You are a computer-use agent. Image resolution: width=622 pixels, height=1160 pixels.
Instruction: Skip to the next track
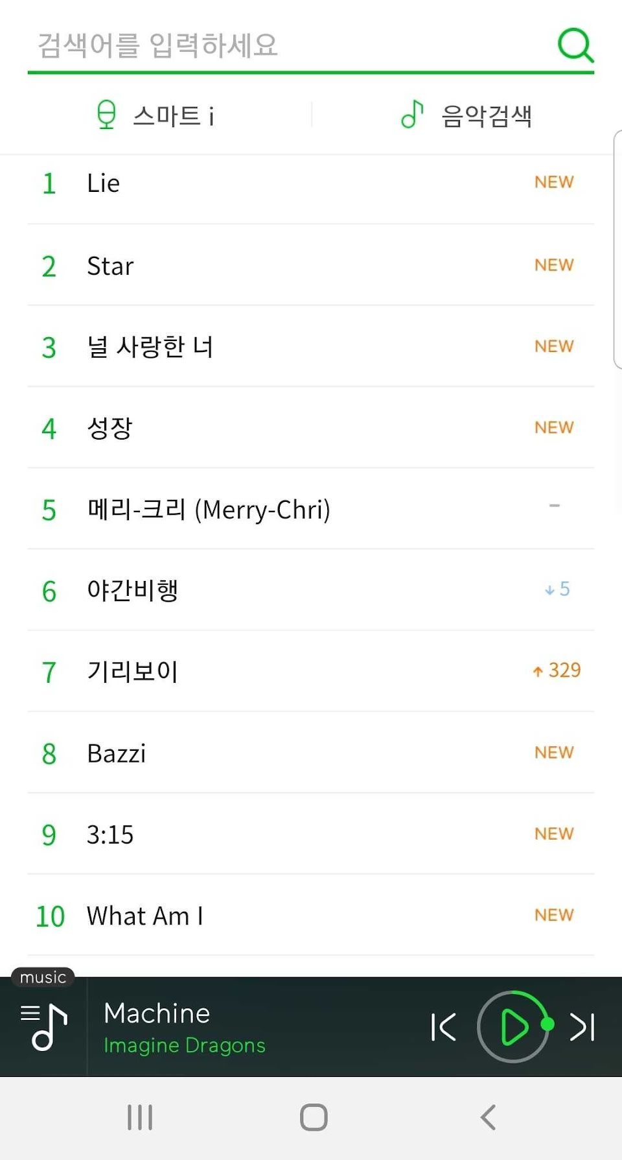(x=582, y=1027)
